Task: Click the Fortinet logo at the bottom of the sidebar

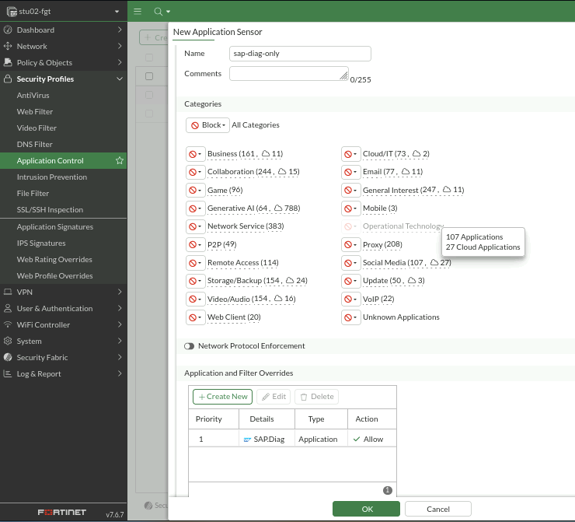Action: (x=62, y=512)
